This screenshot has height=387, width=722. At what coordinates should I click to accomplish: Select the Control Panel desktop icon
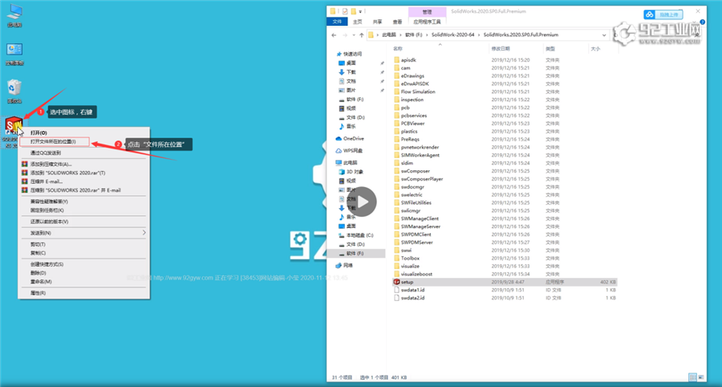14,50
